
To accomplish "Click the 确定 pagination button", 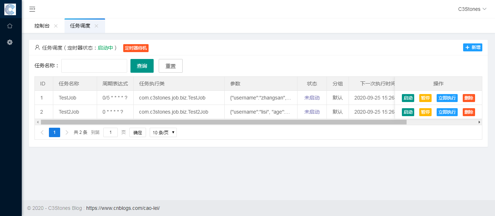I will 138,132.
